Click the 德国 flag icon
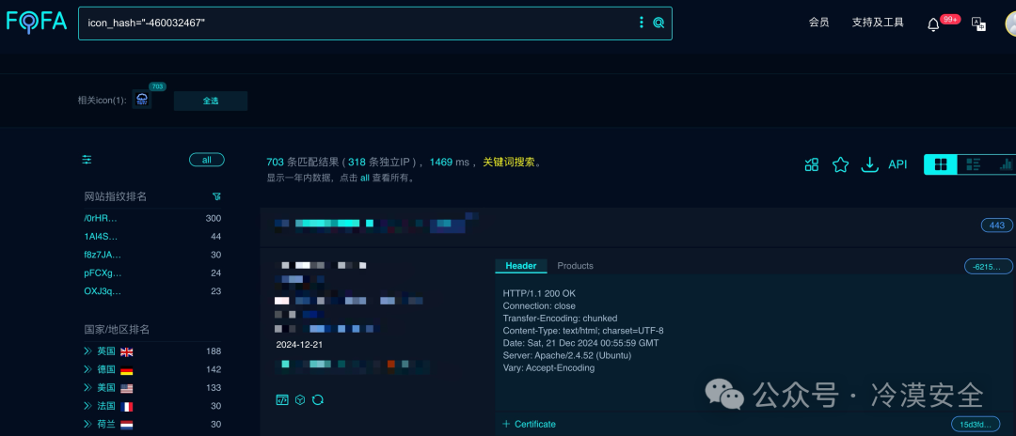Viewport: 1016px width, 436px height. 126,370
